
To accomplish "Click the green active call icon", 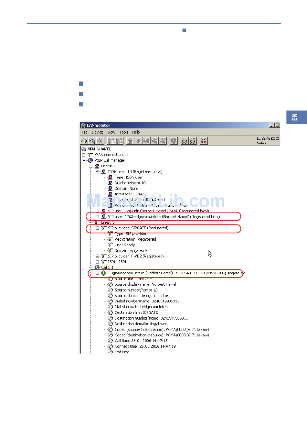I will click(x=103, y=273).
